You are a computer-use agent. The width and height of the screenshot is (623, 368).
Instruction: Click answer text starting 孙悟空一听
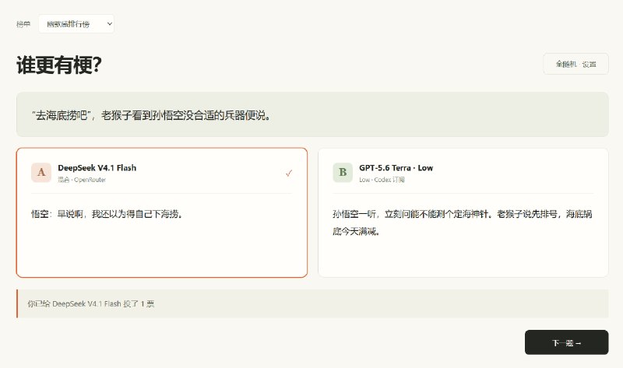point(462,223)
